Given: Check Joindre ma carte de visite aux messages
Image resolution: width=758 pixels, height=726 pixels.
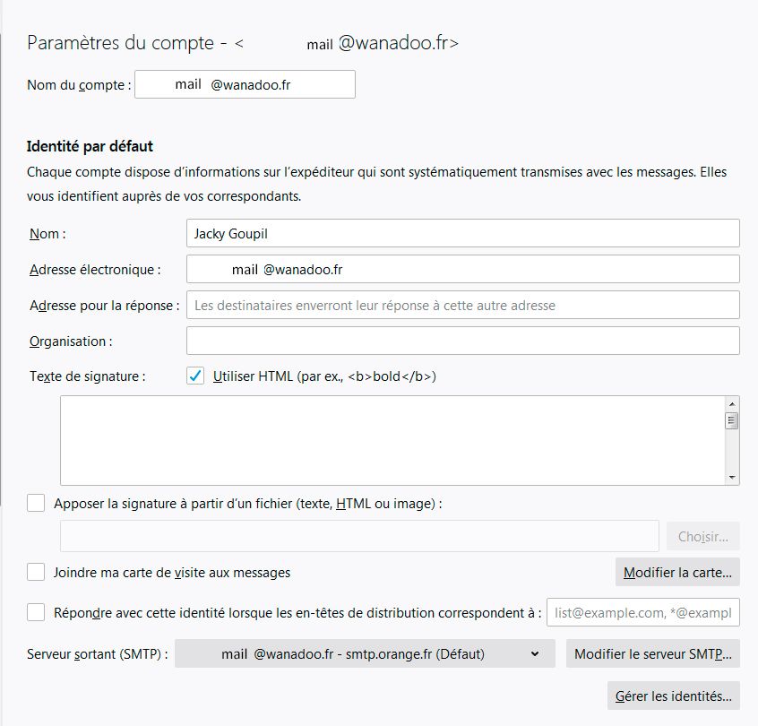Looking at the screenshot, I should tap(36, 572).
